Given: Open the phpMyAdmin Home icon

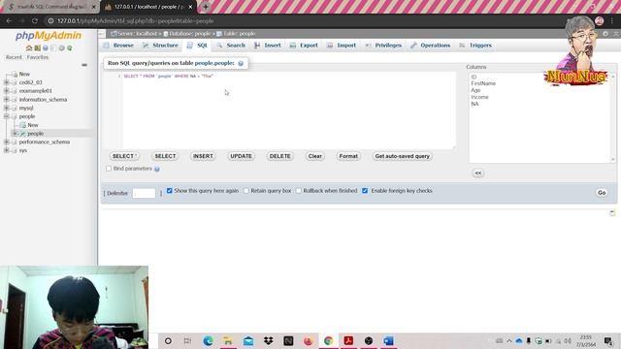Looking at the screenshot, I should pos(29,48).
